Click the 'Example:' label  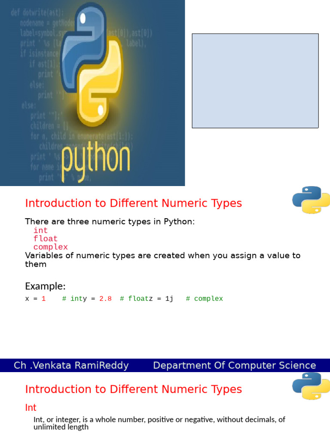[x=45, y=286]
